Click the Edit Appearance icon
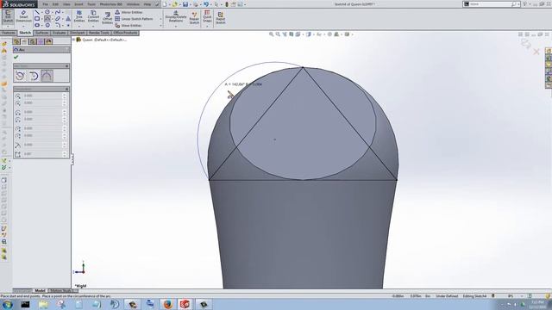Screen dimensions: 552x310 [329, 34]
